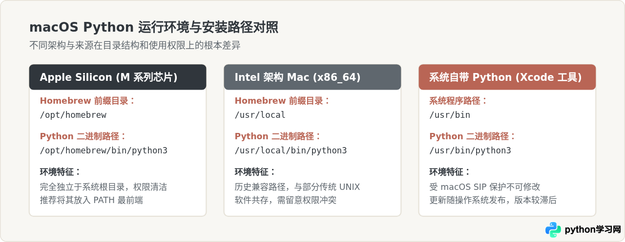Viewport: 625px width, 242px height.
Task: Click the subtitle 不同架构与来源在目录结构和使用权限上的根本差异
Action: point(135,46)
